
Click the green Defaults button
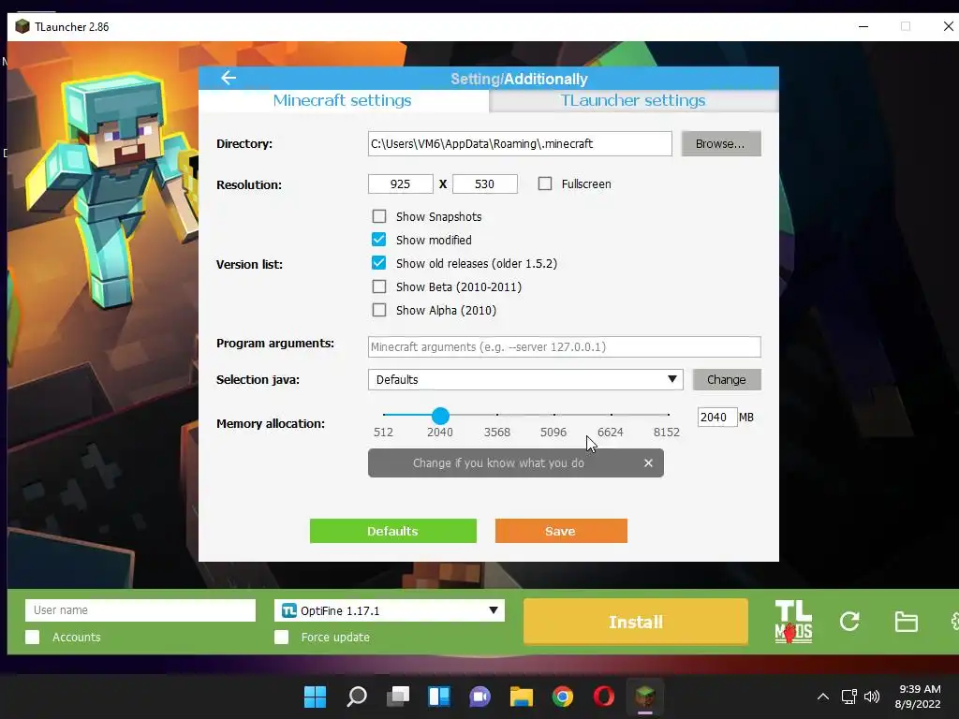pos(392,531)
